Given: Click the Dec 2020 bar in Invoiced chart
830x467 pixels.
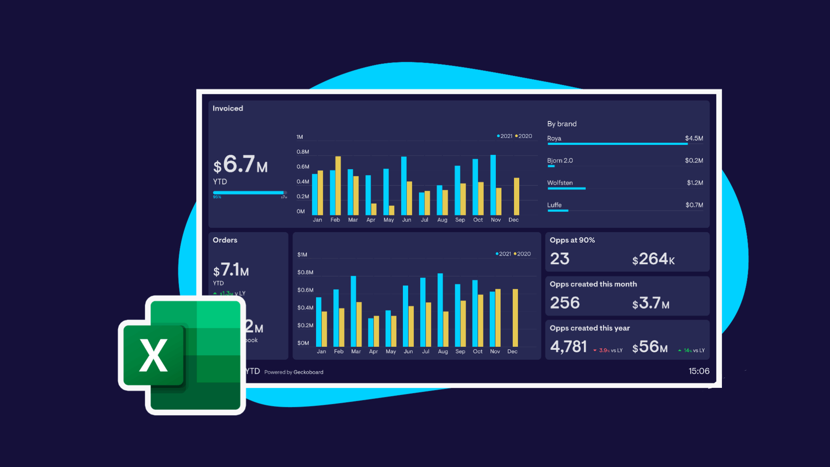Looking at the screenshot, I should click(517, 196).
